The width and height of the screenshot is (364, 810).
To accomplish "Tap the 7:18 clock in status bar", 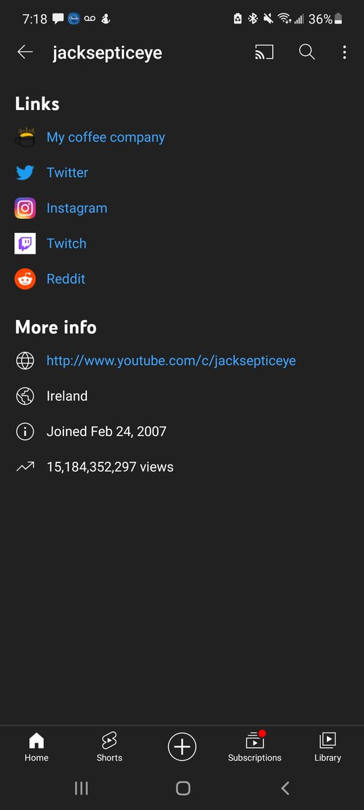I will (34, 19).
